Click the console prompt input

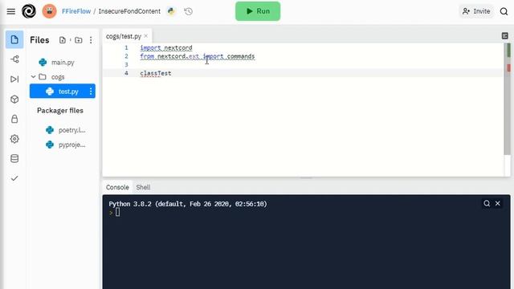coord(117,212)
